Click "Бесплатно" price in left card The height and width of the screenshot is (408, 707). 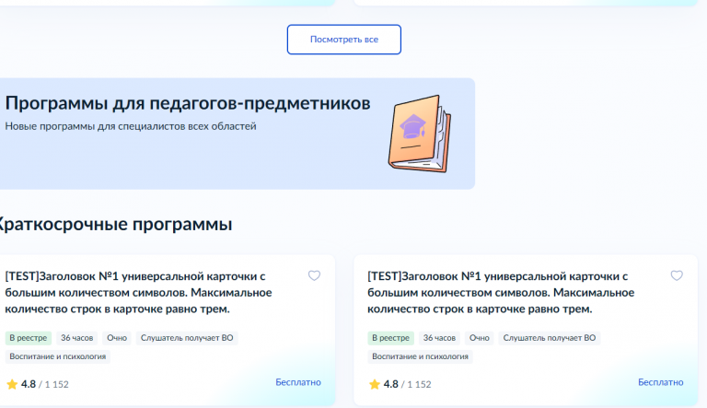[x=298, y=382]
